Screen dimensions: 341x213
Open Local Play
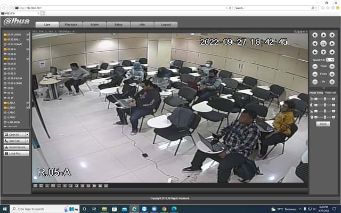coord(17,154)
